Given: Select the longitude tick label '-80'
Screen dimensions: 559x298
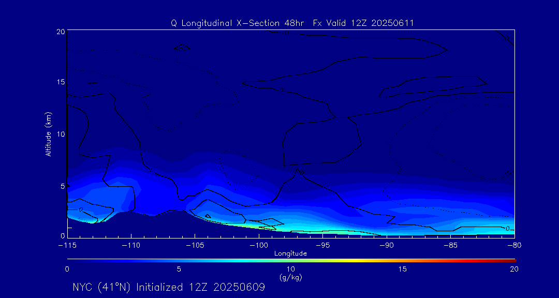Looking at the screenshot, I should tap(514, 246).
